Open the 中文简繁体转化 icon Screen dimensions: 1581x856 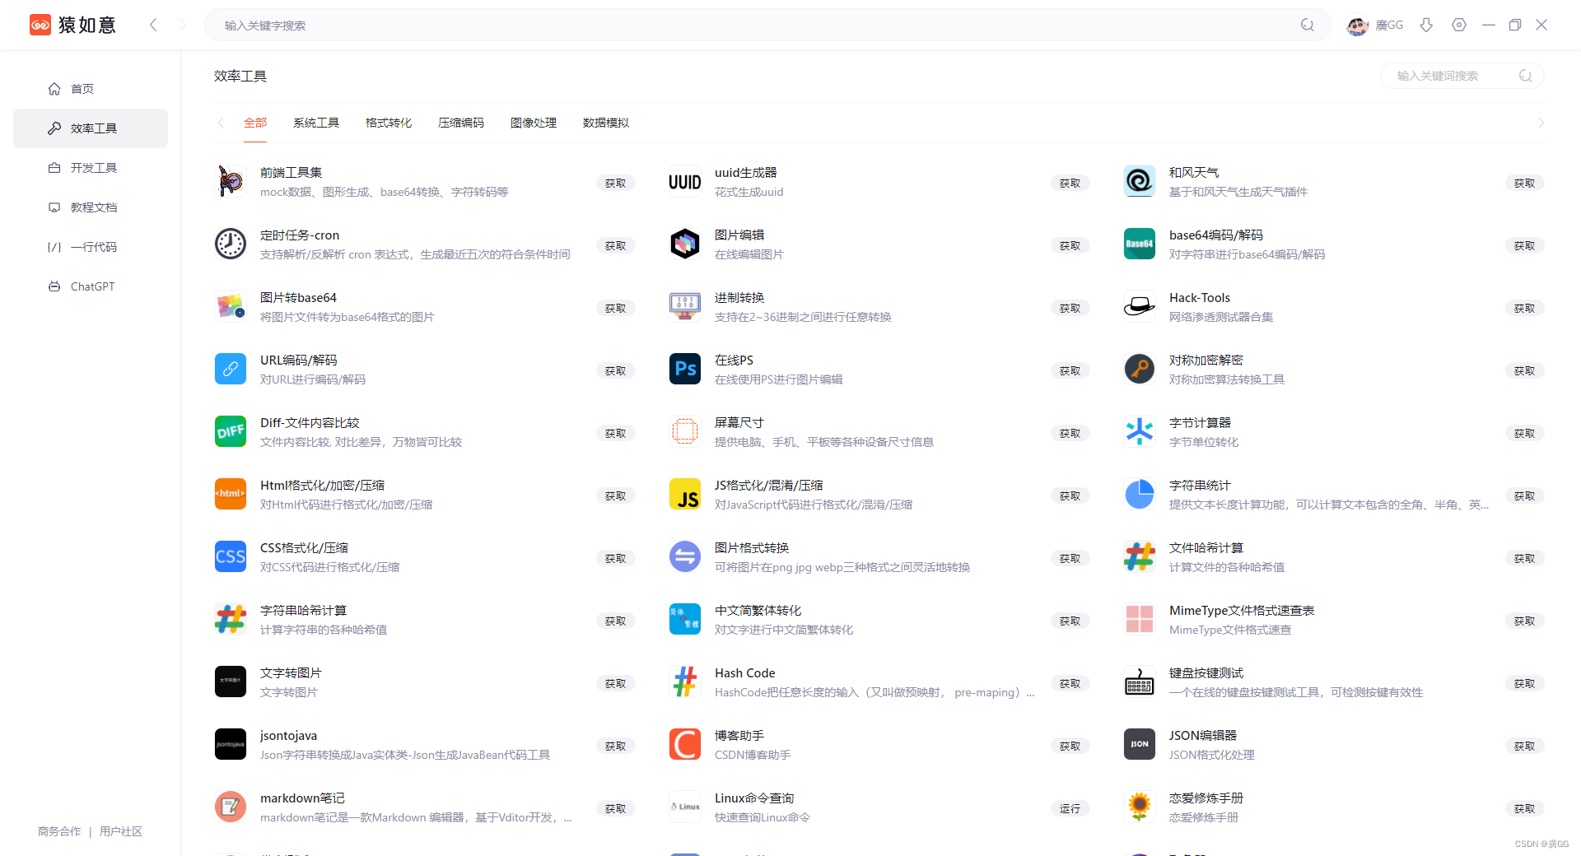[685, 620]
